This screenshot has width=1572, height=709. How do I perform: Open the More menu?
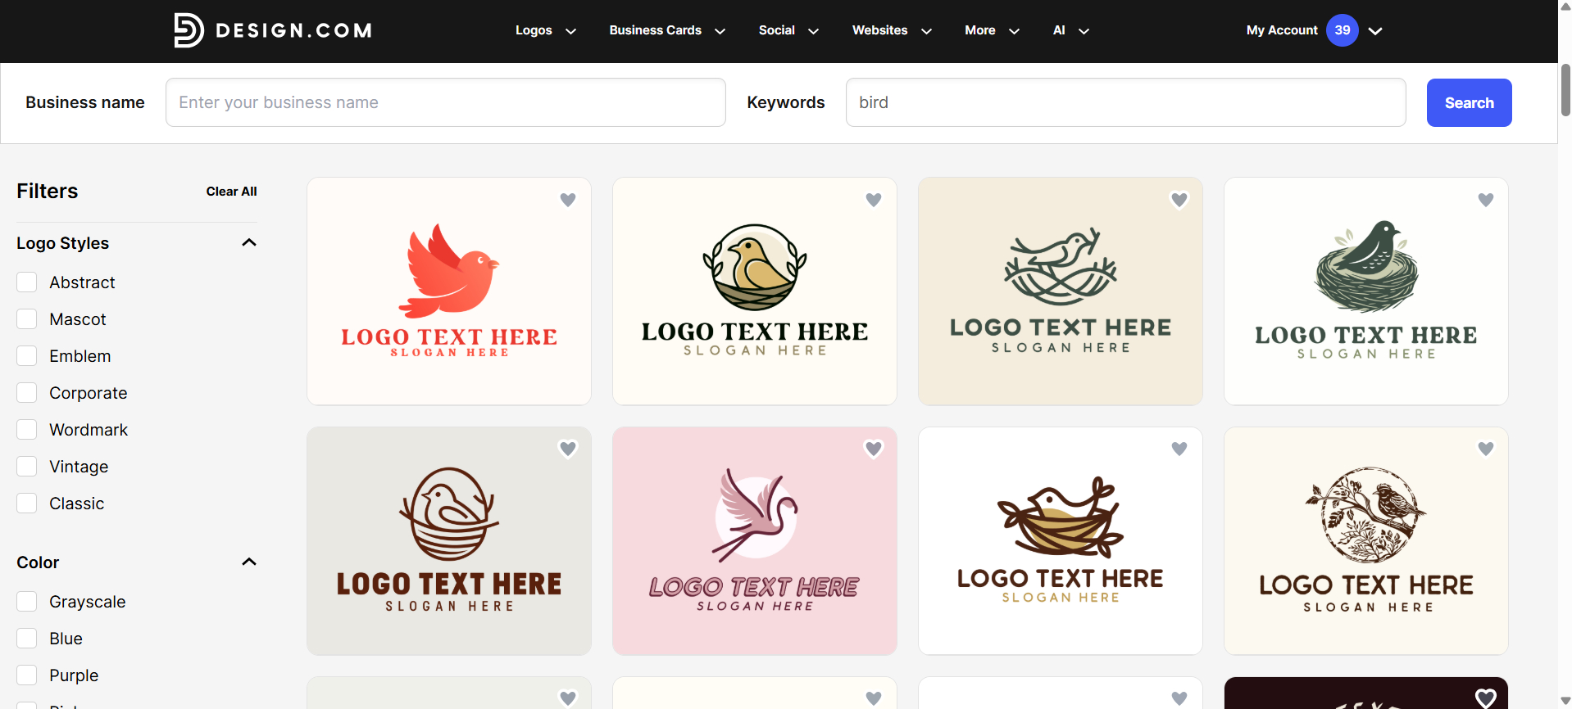(x=980, y=30)
